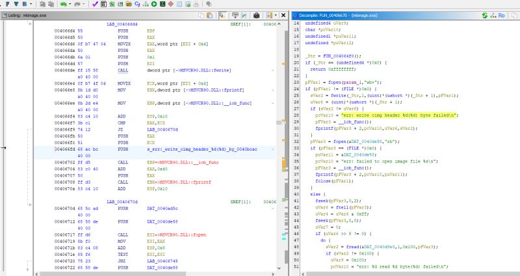Toggle the mouse cursor tool in Listing header
Viewport: 520px width, 276px height.
[x=222, y=15]
